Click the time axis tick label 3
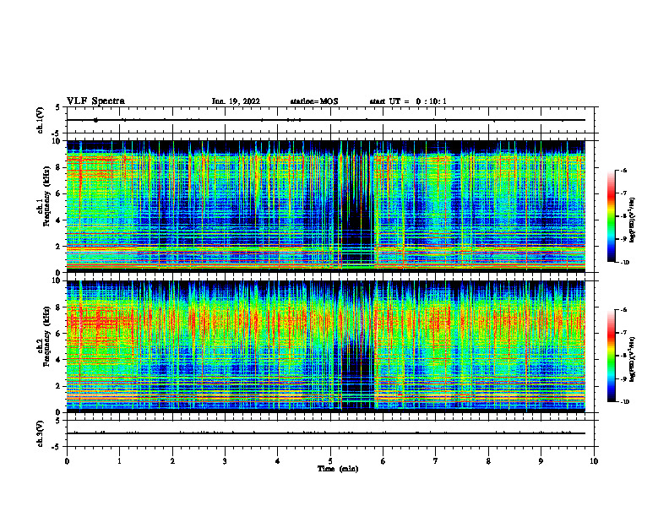 pos(225,461)
